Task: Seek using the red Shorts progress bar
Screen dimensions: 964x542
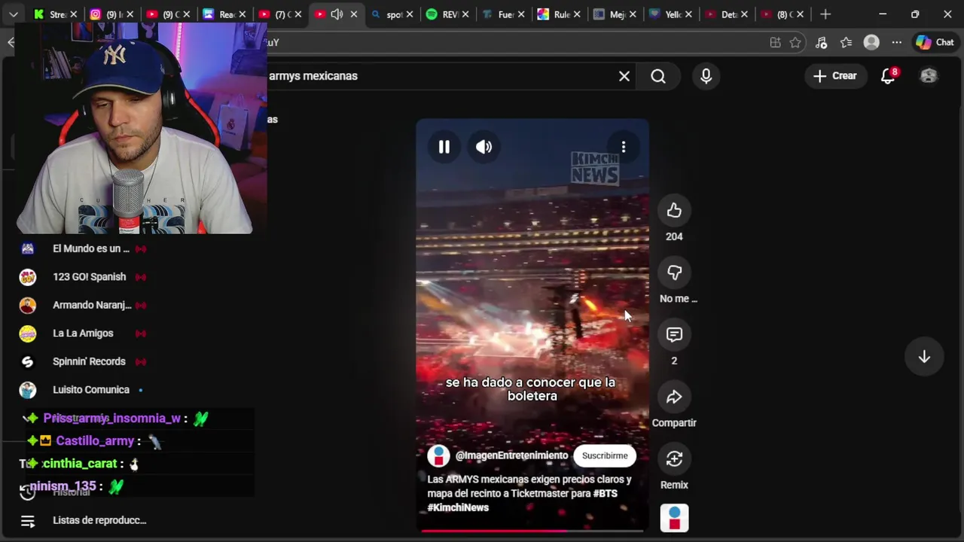Action: click(x=532, y=531)
